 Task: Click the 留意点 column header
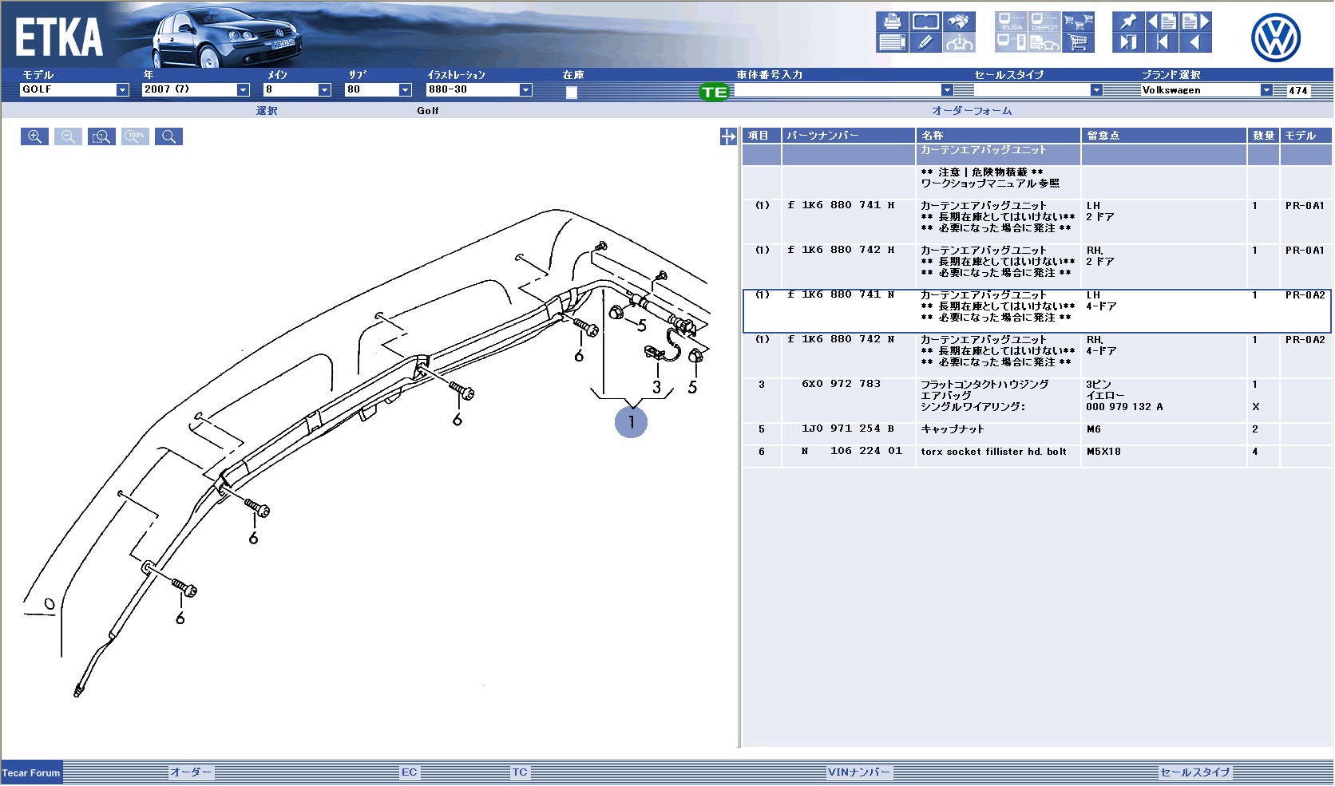tap(1164, 136)
